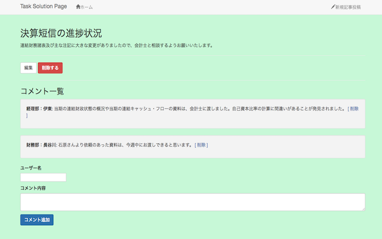
Task: Click the resize handle of the comment textarea
Action: 362,209
